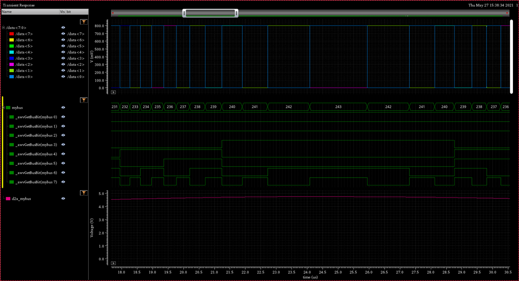Click the red left arrow at the zoom bar start

point(113,13)
